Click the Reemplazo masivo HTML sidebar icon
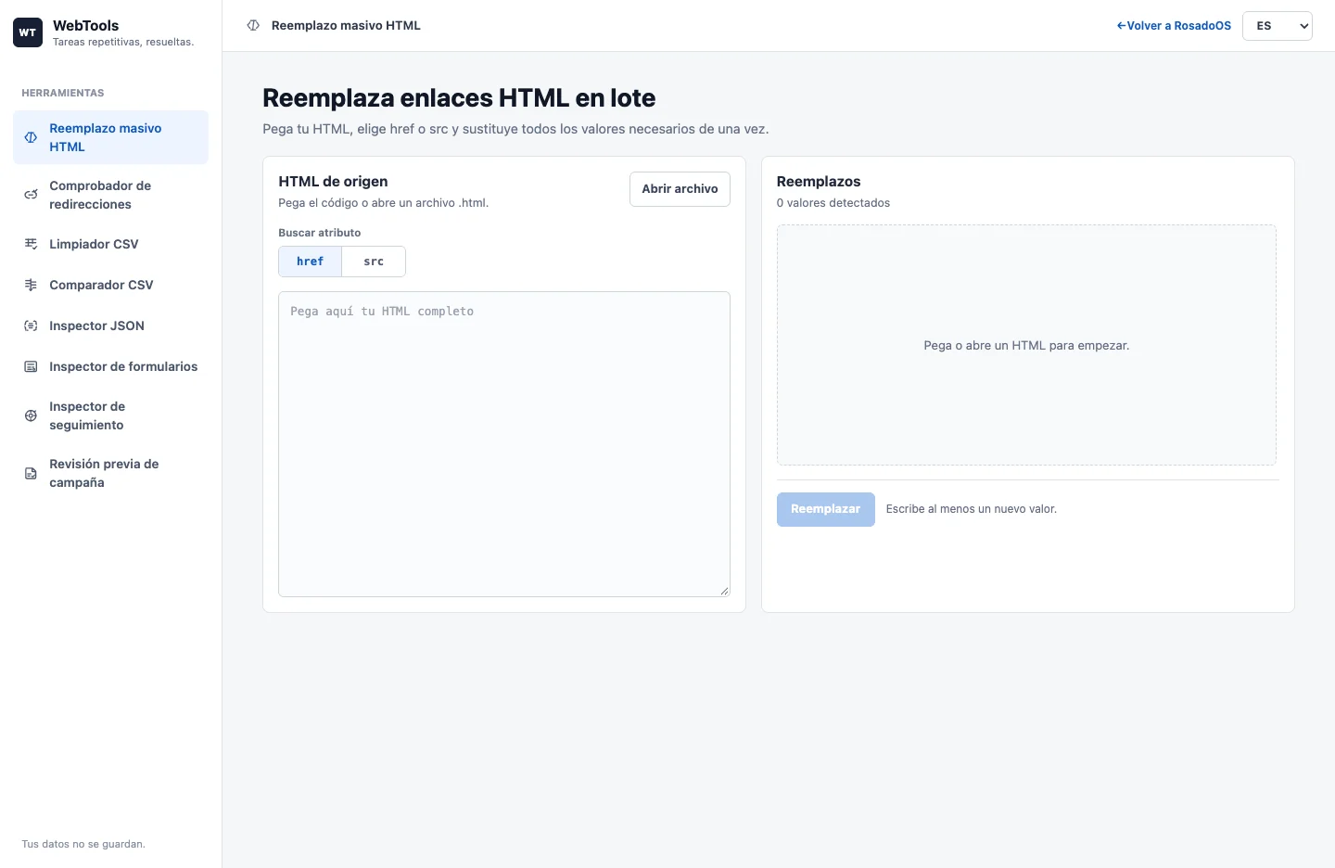This screenshot has height=868, width=1335. point(31,137)
